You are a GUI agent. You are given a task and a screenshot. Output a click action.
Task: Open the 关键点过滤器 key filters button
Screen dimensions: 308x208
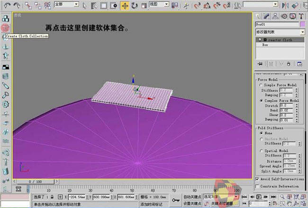(222, 204)
